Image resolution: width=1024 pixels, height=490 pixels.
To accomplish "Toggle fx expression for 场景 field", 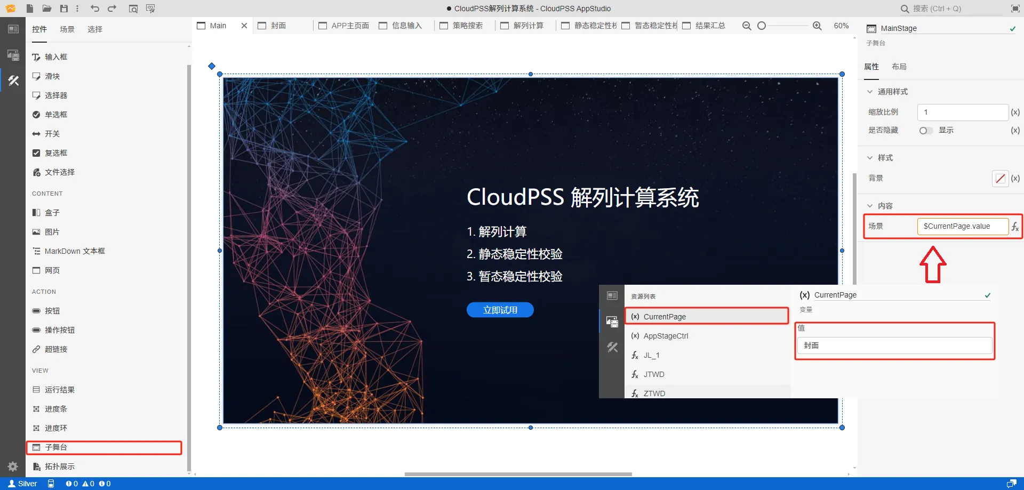I will coord(1015,227).
